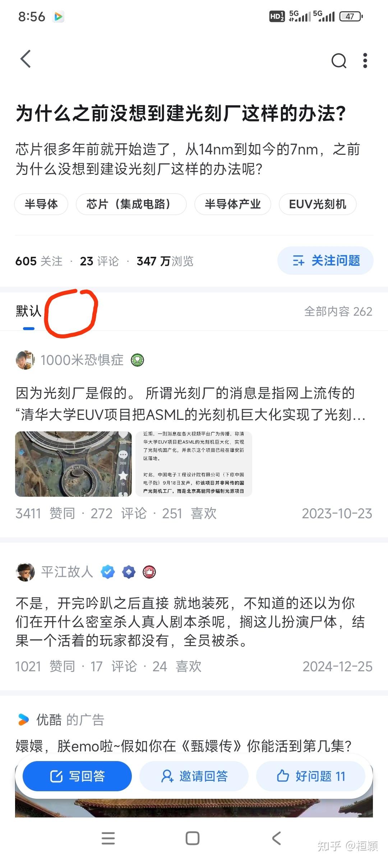The height and width of the screenshot is (862, 388).
Task: Tap the Android recent apps menu button
Action: [108, 838]
